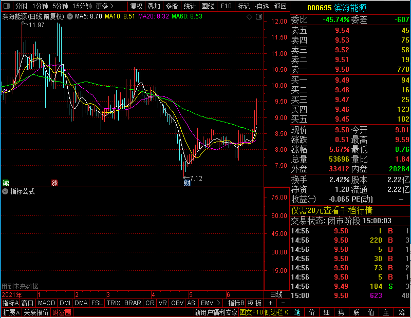The image size is (411, 318).
Task: Click the plus icon to add an indicator window
Action: click(270, 303)
